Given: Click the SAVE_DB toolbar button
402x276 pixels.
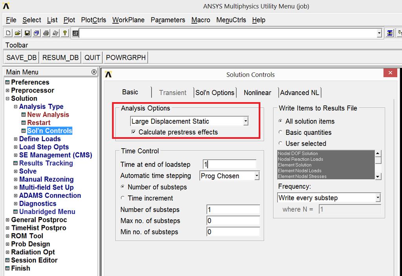Looking at the screenshot, I should (x=21, y=57).
